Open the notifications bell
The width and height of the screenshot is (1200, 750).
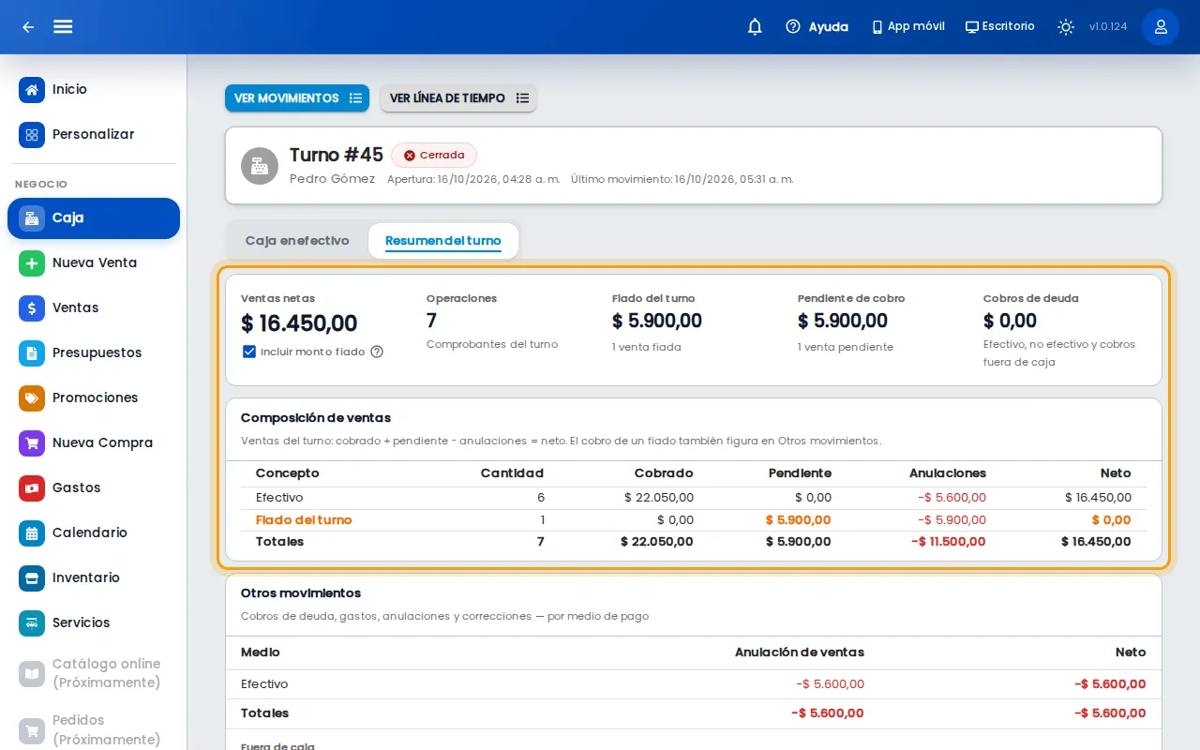pyautogui.click(x=755, y=26)
